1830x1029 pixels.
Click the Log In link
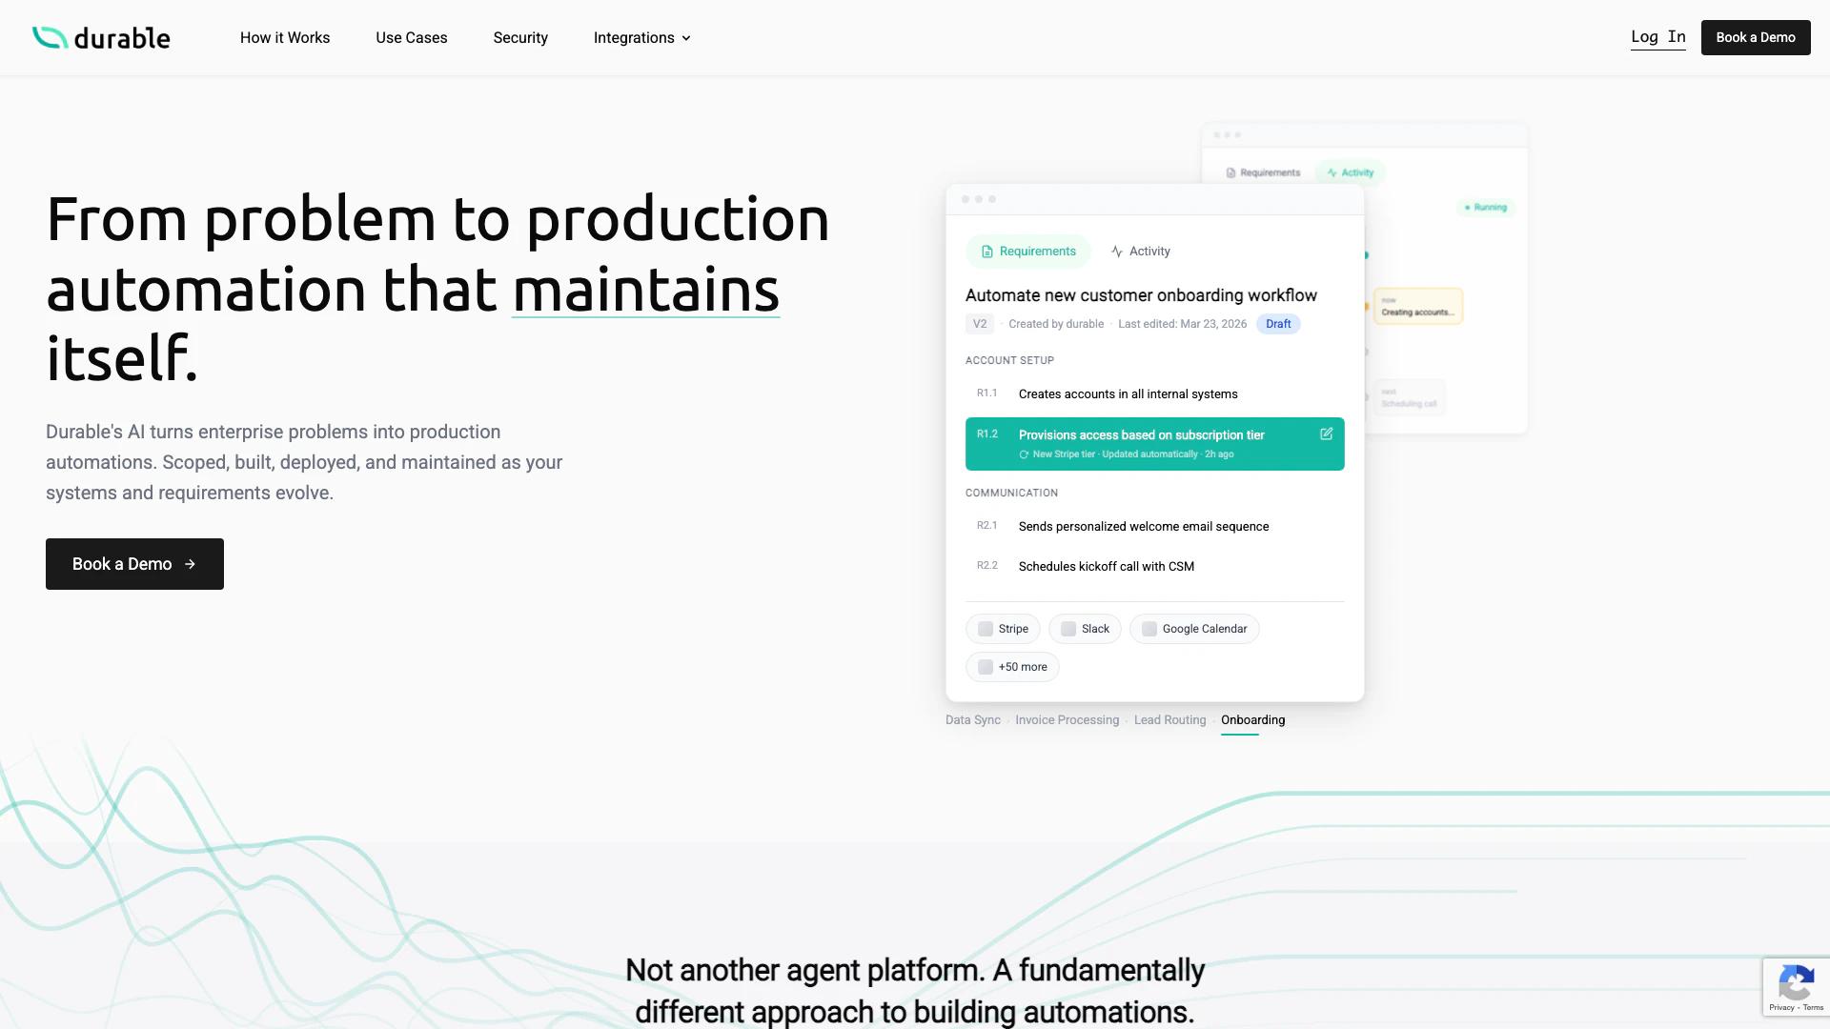click(x=1657, y=37)
